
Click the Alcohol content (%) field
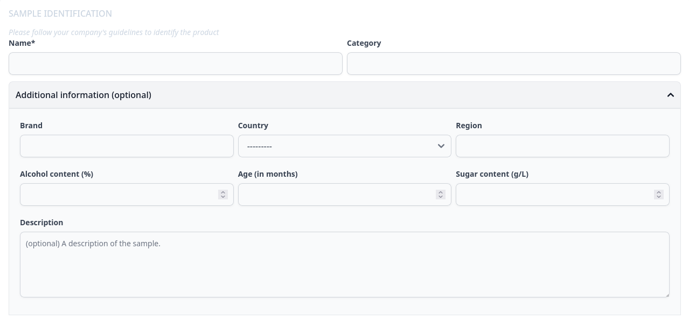(x=127, y=195)
